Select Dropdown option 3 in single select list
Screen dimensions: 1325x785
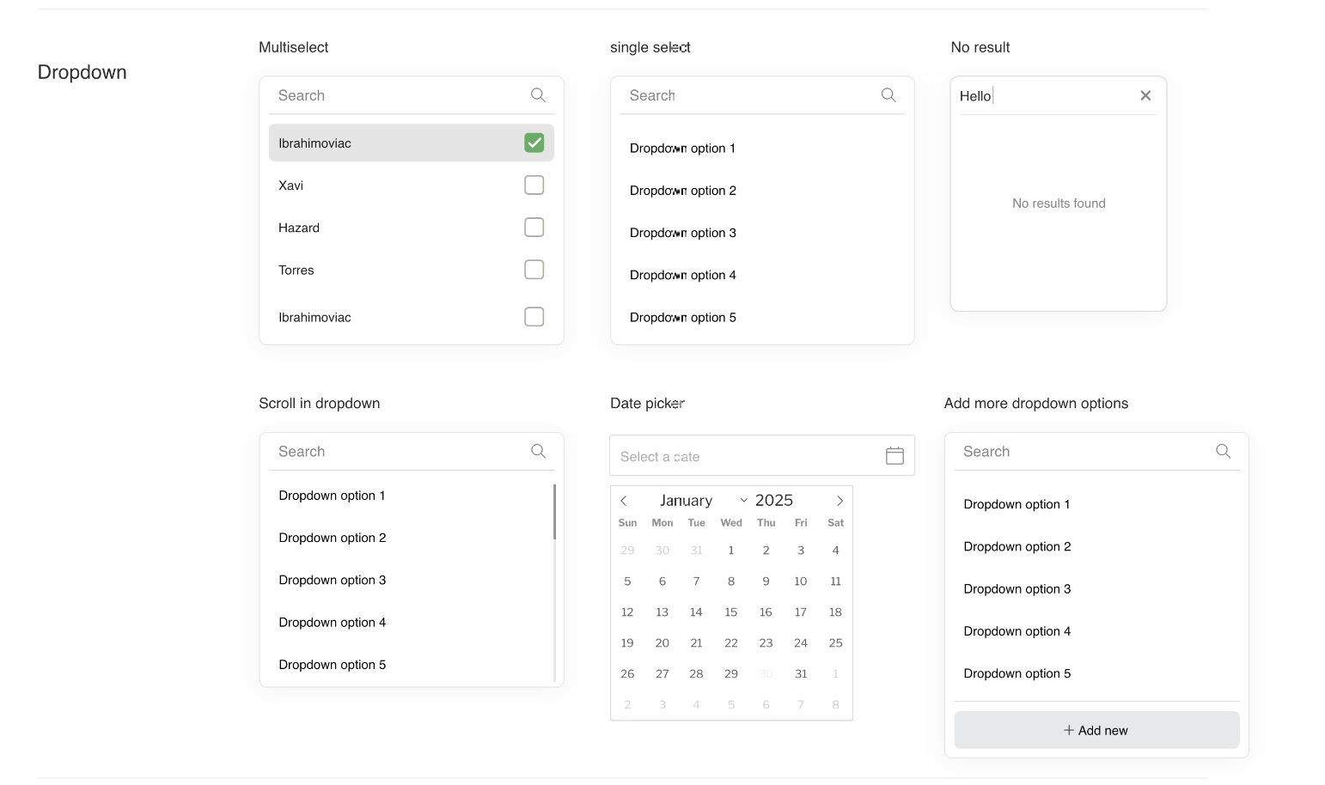[683, 233]
